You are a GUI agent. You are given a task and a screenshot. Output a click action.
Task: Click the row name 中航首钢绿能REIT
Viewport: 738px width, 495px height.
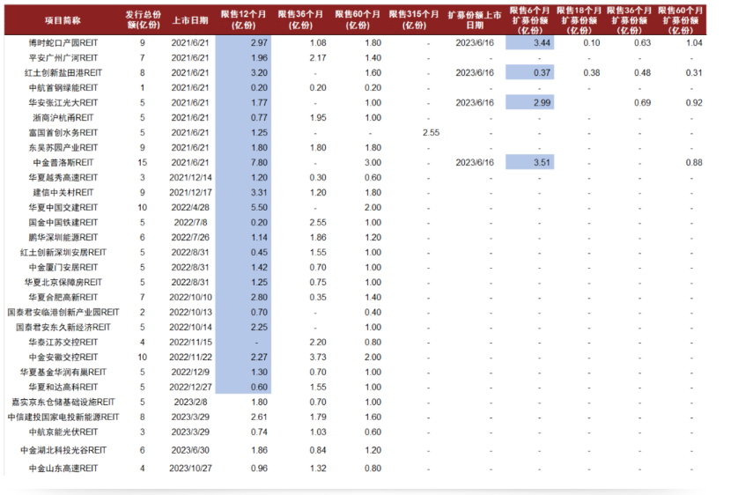(63, 88)
